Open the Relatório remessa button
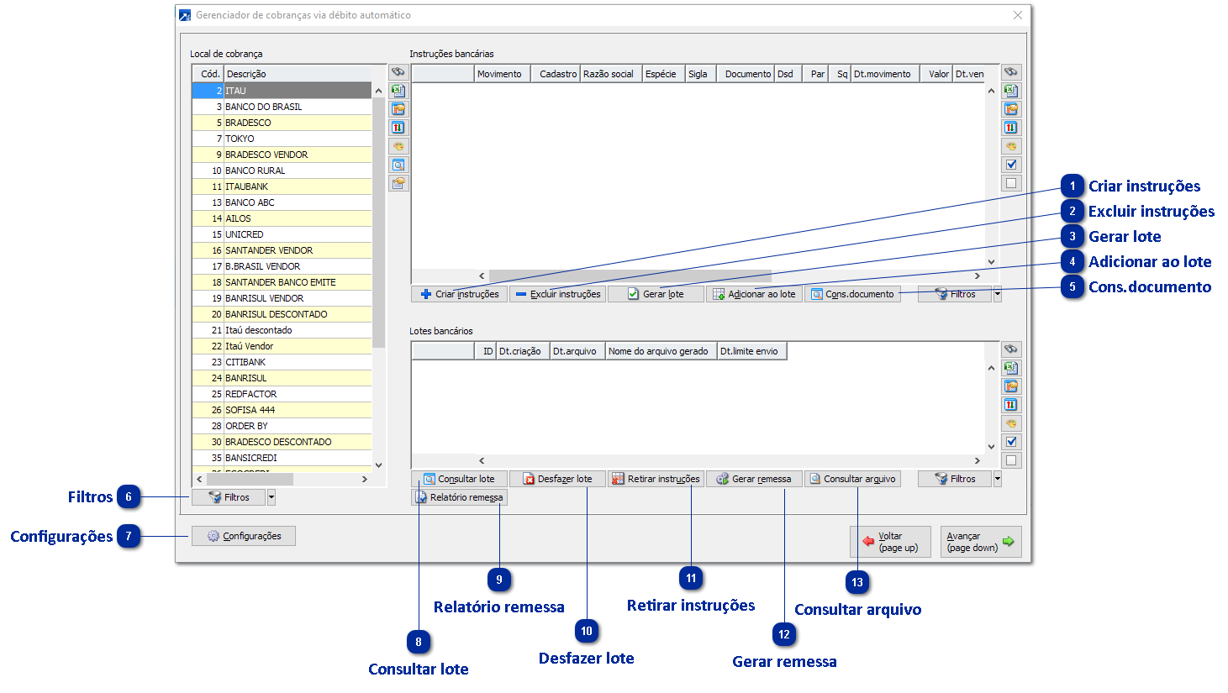1228x693 pixels. (x=459, y=497)
